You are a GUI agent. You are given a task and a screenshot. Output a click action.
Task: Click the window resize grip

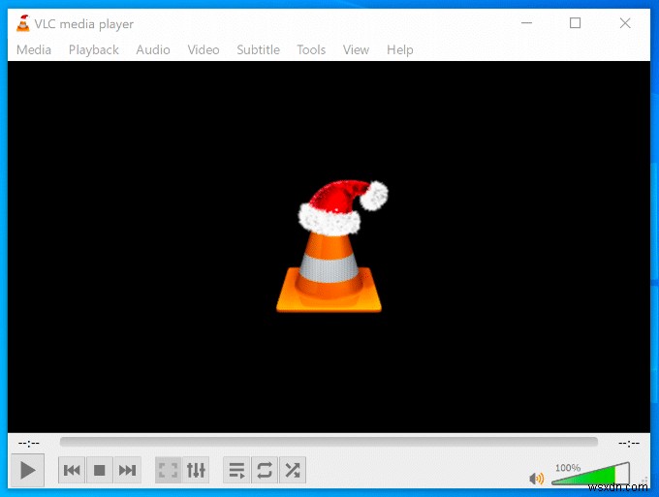point(644,481)
